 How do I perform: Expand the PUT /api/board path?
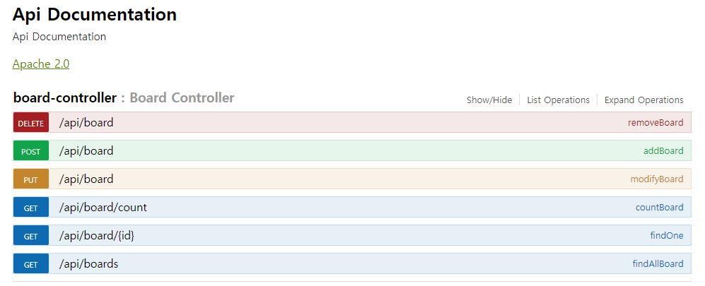coord(86,179)
